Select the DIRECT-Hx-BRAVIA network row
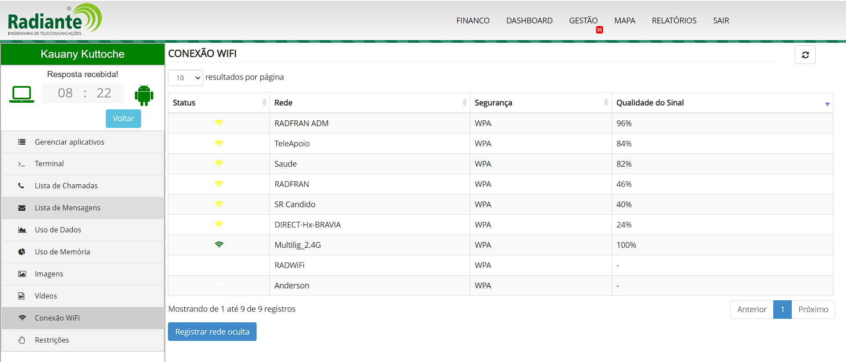 (307, 225)
